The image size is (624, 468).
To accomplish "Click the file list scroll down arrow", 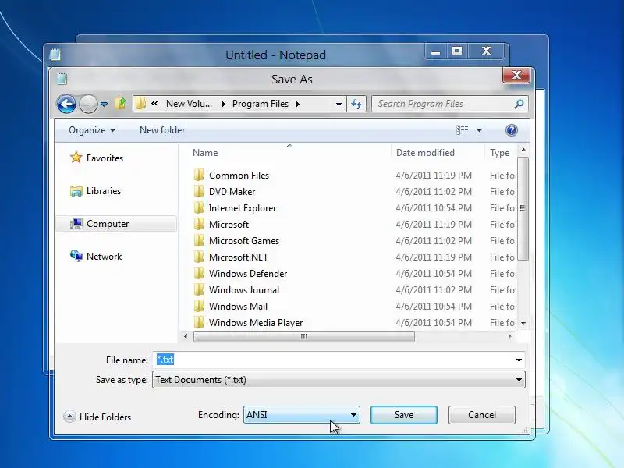I will tap(523, 323).
